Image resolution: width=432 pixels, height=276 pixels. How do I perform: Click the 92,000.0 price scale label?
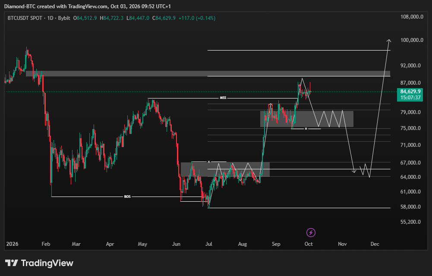click(410, 66)
